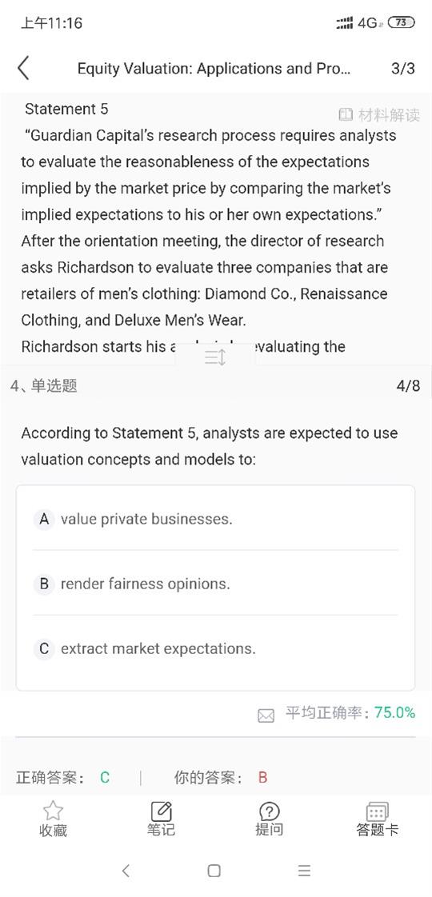
Task: Tap the Equity Valuation title text
Action: pyautogui.click(x=214, y=69)
